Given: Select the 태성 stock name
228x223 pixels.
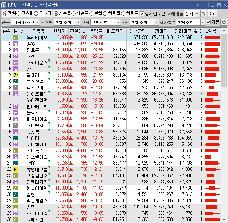Looking at the screenshot, I should (31, 56).
